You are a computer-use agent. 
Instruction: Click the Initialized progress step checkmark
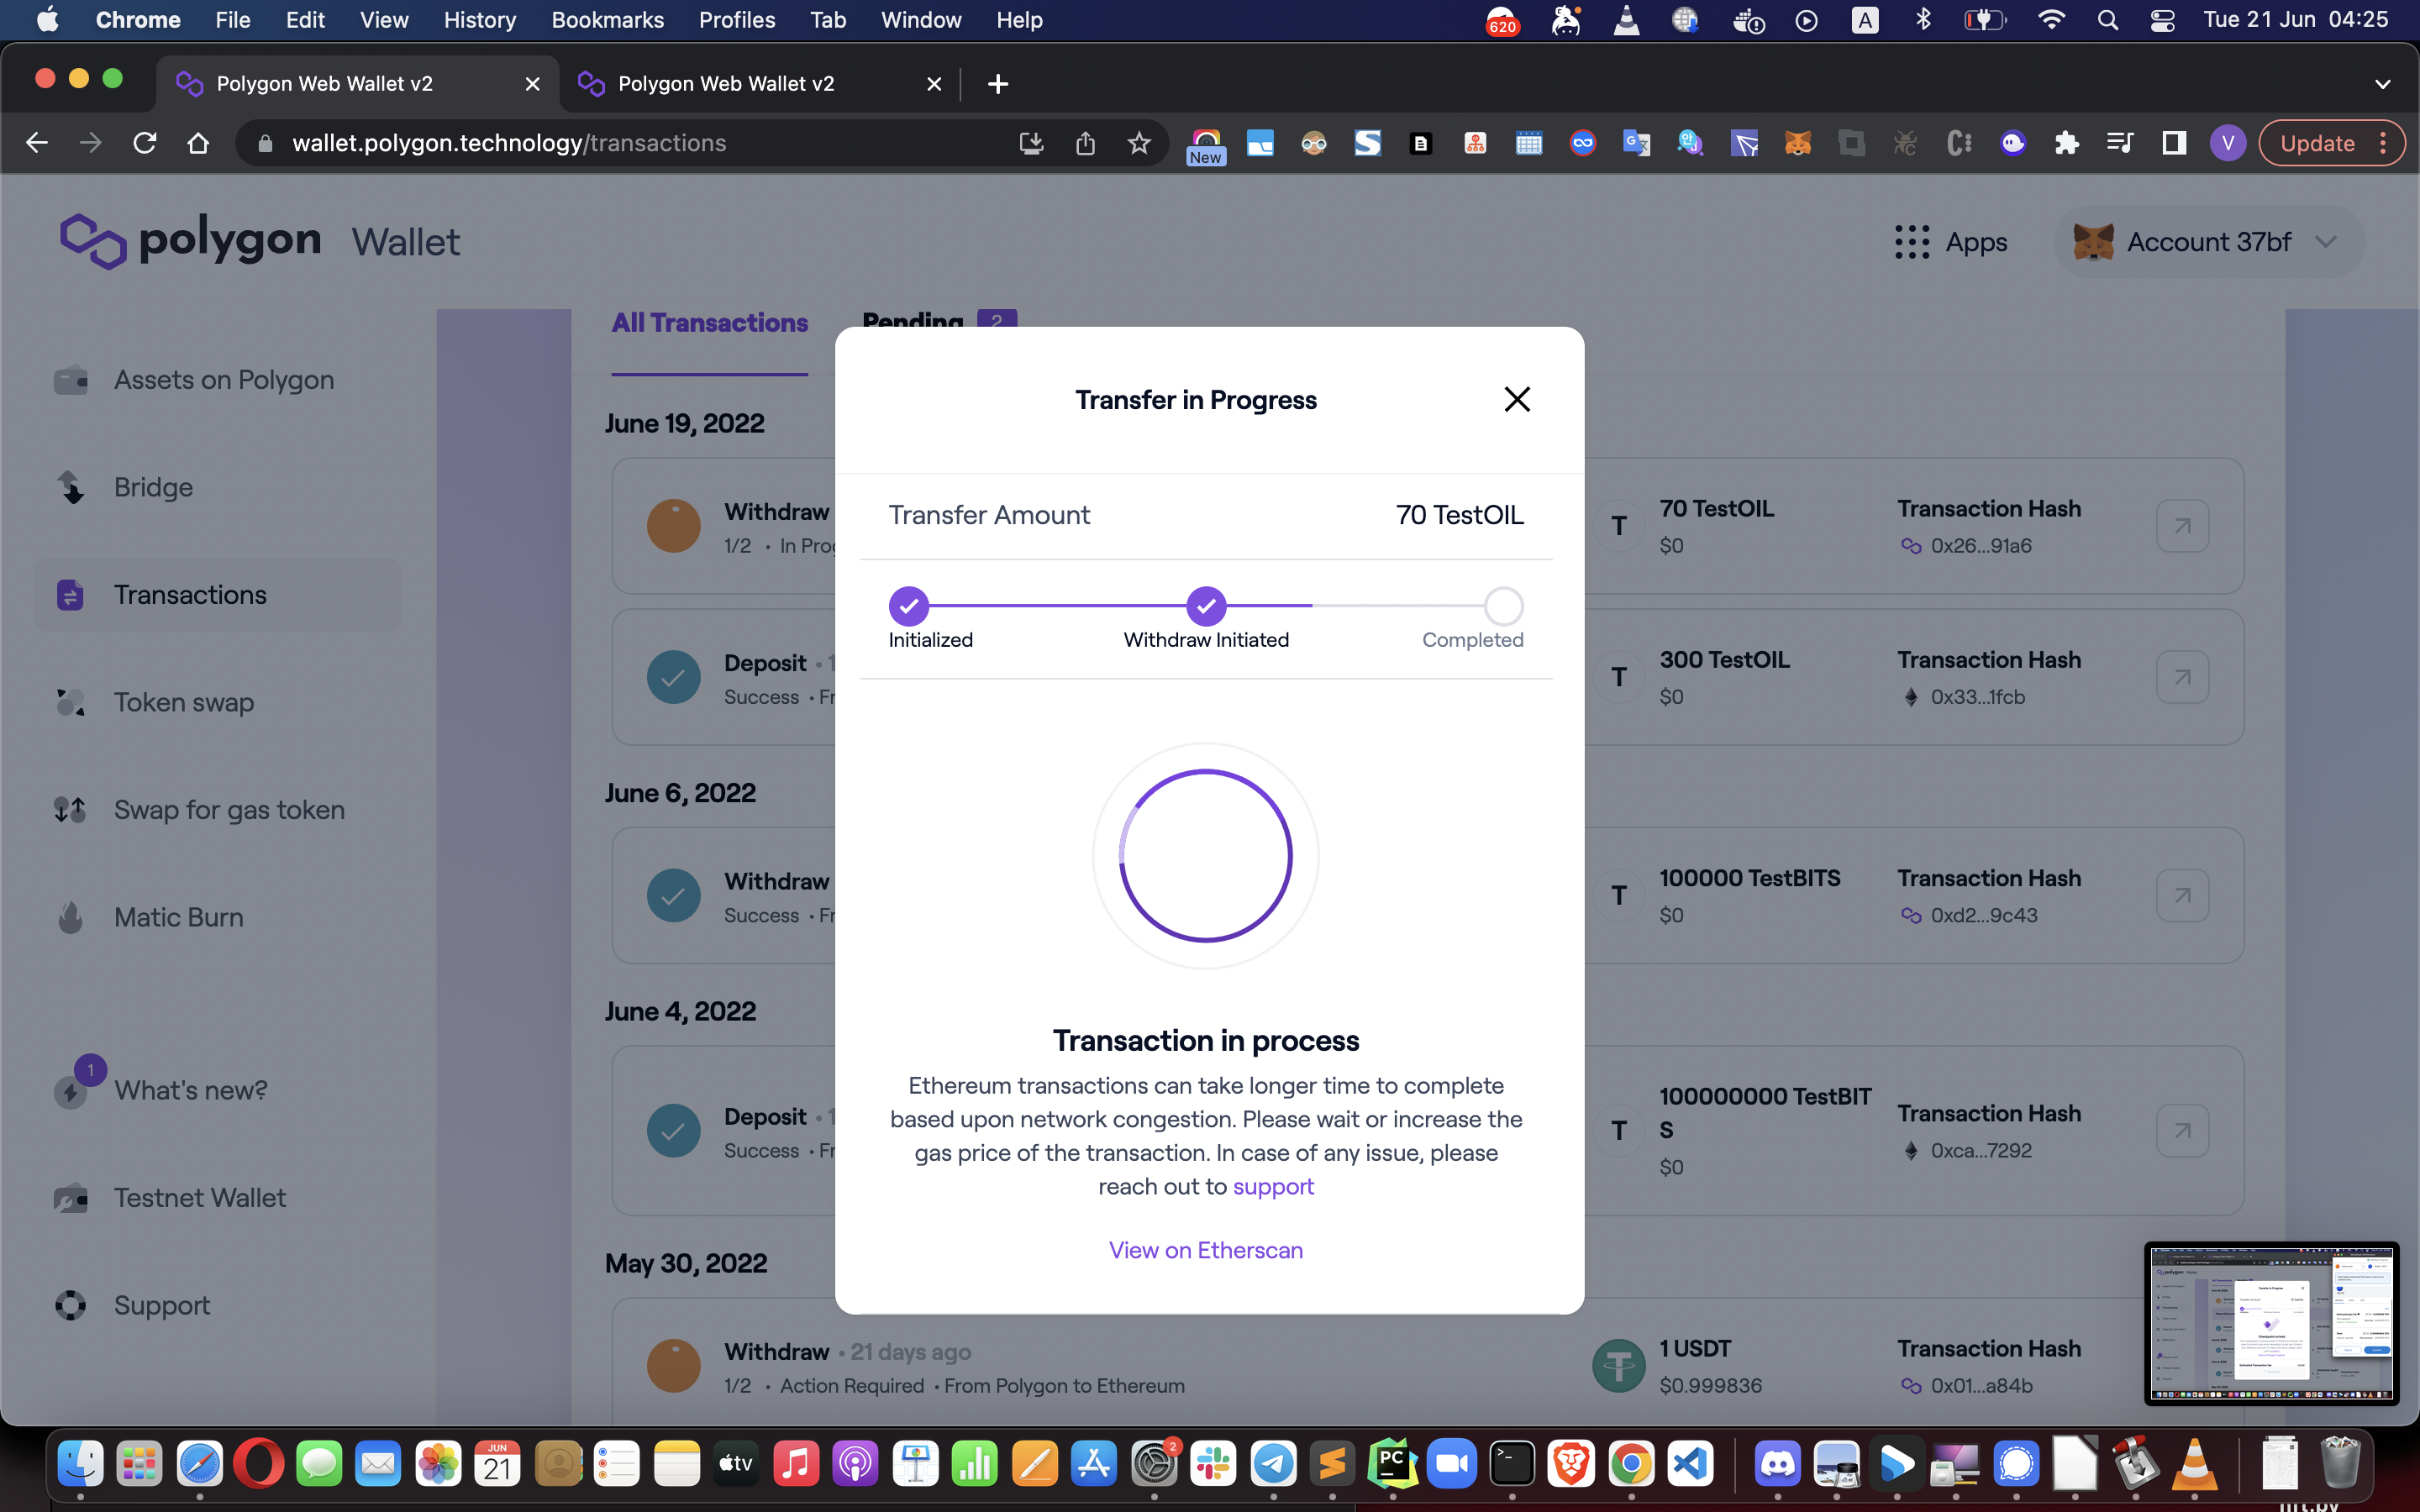coord(908,606)
